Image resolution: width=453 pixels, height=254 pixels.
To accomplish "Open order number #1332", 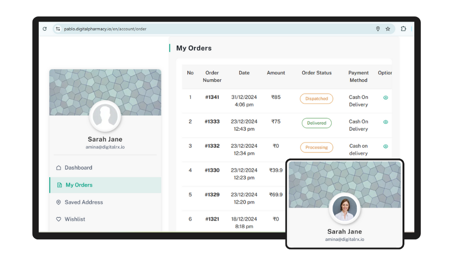I will [212, 146].
